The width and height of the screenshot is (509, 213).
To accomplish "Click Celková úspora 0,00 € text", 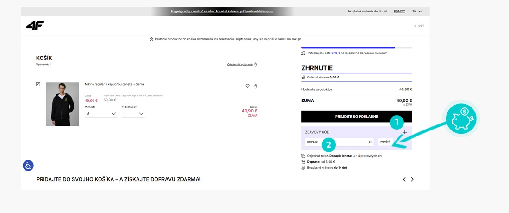I will 323,77.
